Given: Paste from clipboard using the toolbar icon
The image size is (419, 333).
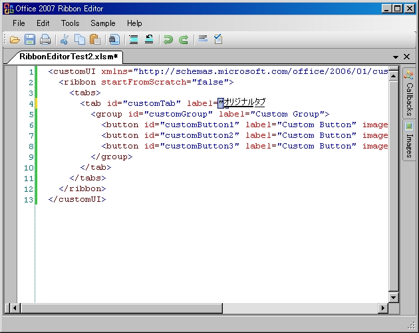Looking at the screenshot, I should (x=95, y=40).
